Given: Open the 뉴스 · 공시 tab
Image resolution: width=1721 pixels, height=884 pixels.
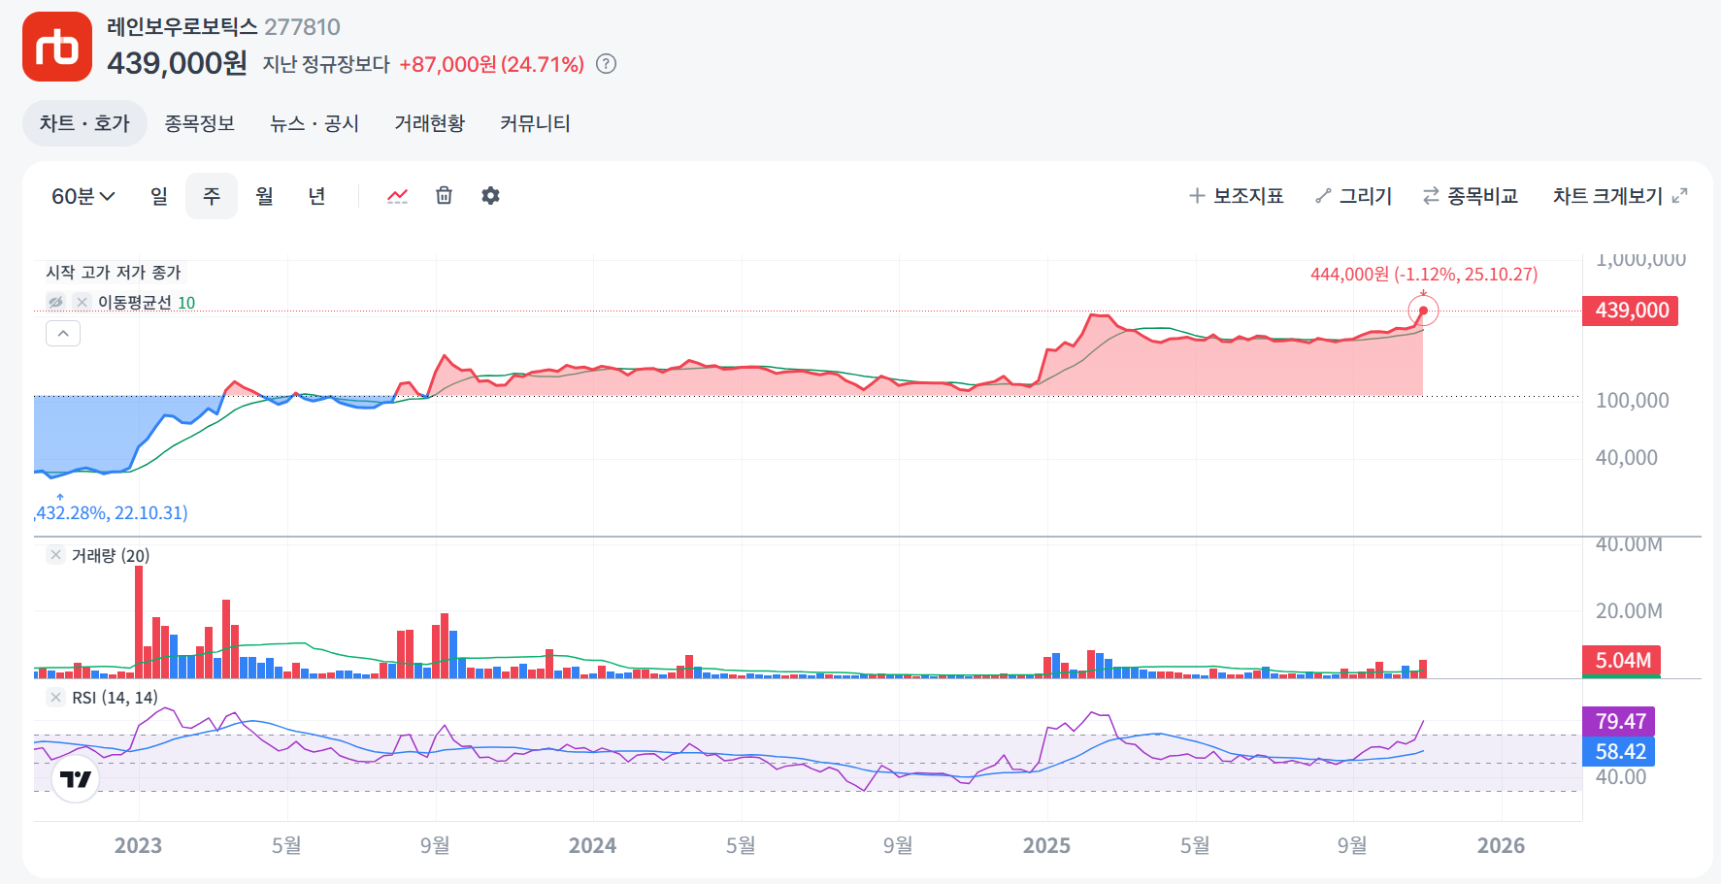Looking at the screenshot, I should tap(314, 123).
